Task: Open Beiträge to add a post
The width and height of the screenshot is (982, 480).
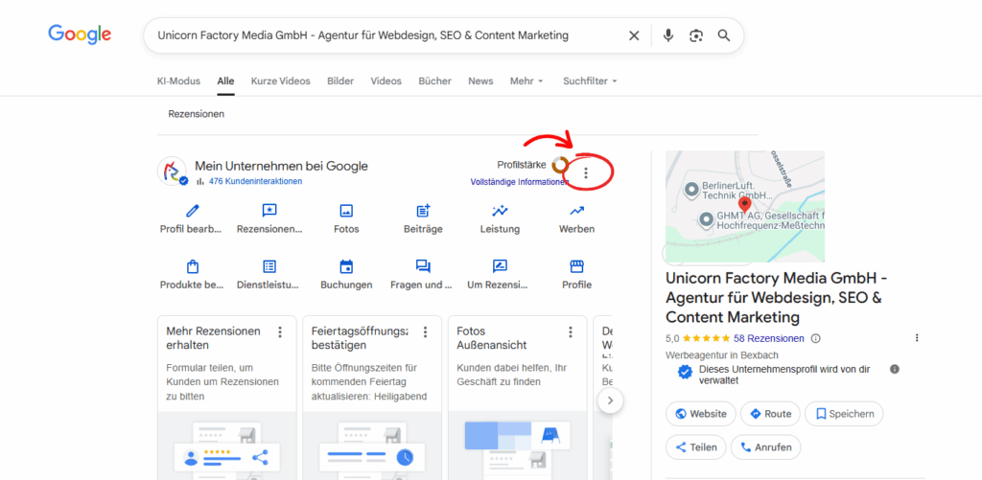Action: [x=423, y=211]
